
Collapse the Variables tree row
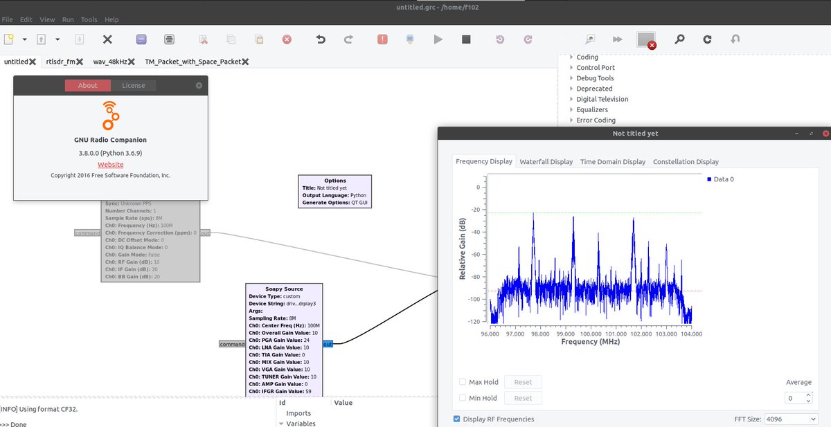(281, 424)
